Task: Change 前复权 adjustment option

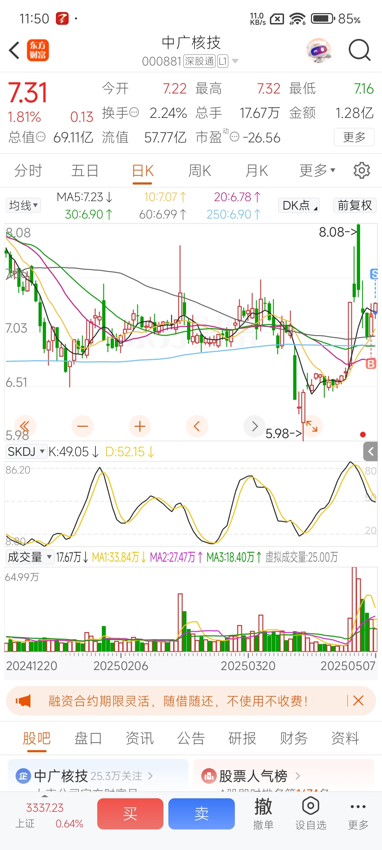Action: pos(355,205)
